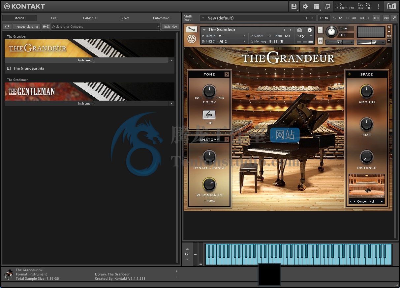Image resolution: width=400 pixels, height=288 pixels.
Task: Toggle PV button on instrument header
Action: (389, 41)
